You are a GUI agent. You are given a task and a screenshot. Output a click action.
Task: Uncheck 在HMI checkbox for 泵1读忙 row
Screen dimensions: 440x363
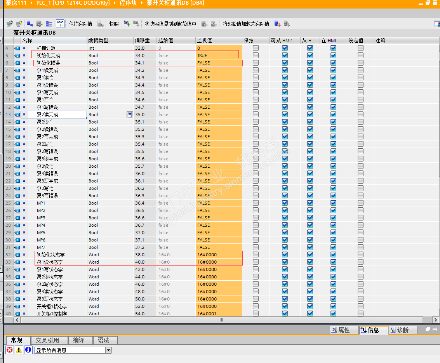[333, 77]
